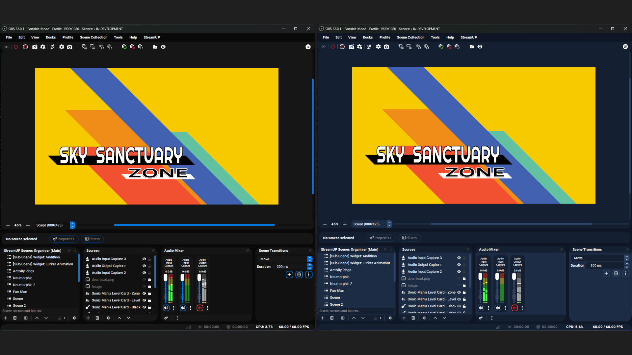Open Scene Collection menu in the left window

pos(93,37)
